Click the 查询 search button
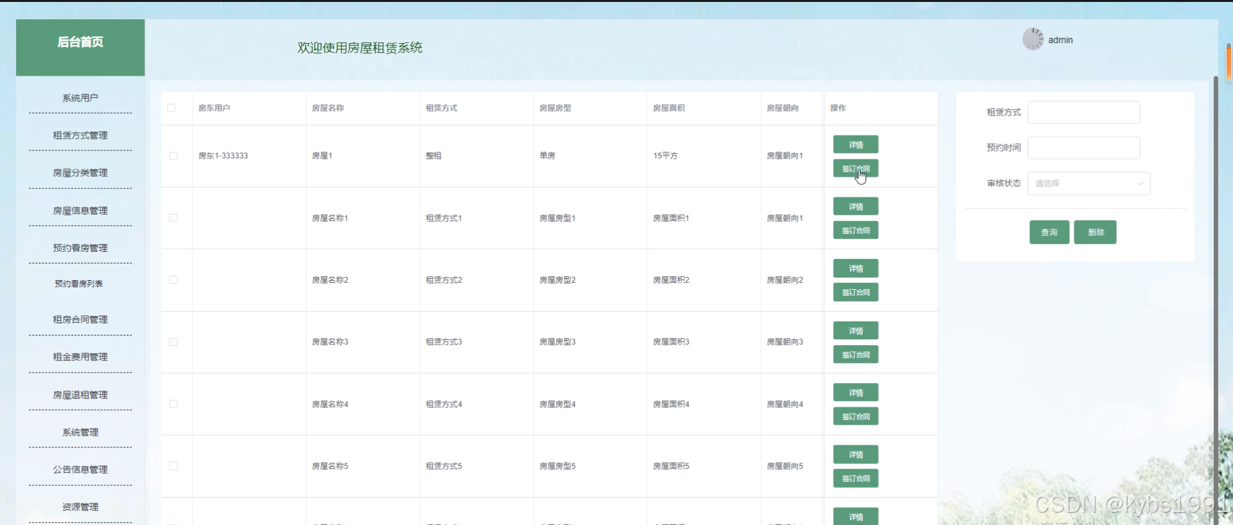 (x=1049, y=232)
